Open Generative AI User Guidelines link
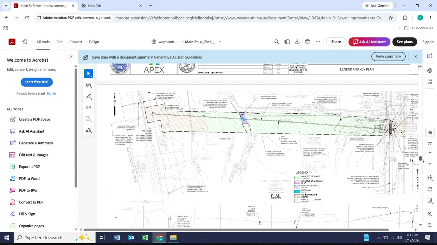The height and width of the screenshot is (245, 437). (178, 57)
